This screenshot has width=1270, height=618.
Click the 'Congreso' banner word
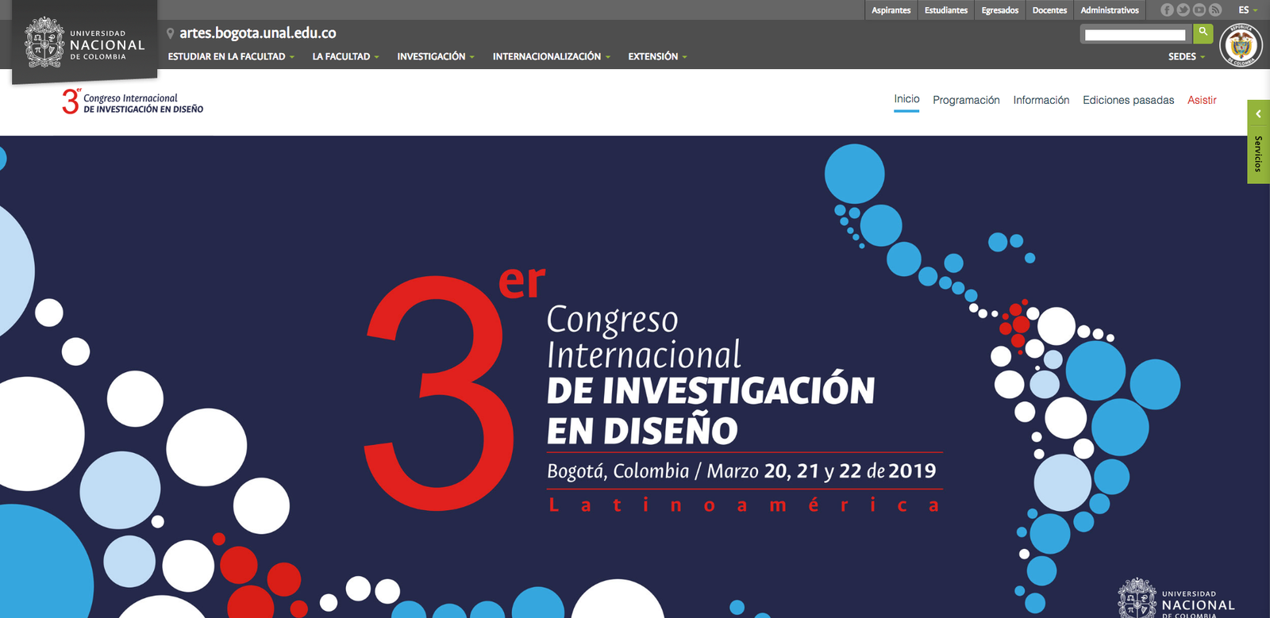613,321
